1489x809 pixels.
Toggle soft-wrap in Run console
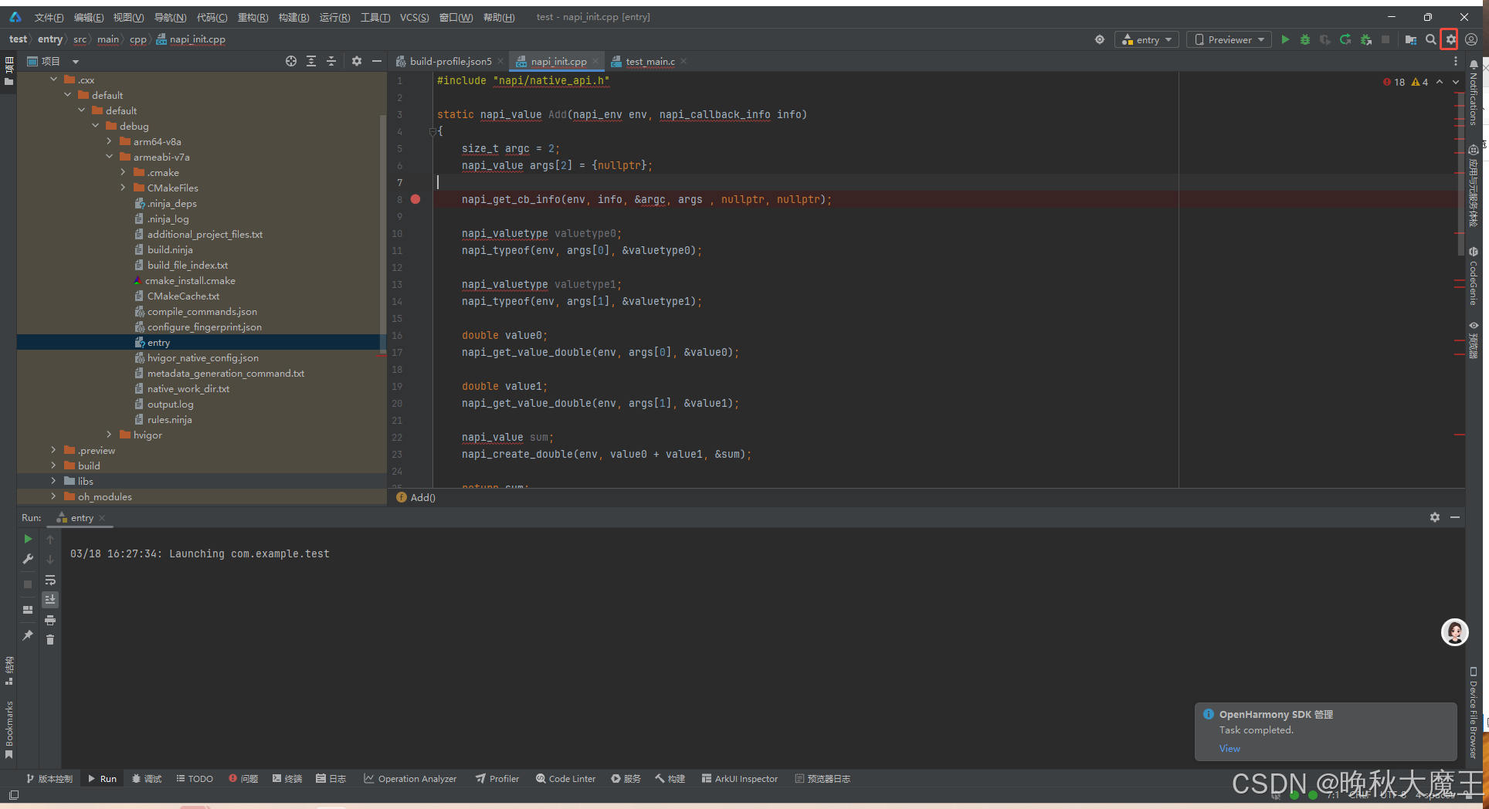click(x=50, y=580)
